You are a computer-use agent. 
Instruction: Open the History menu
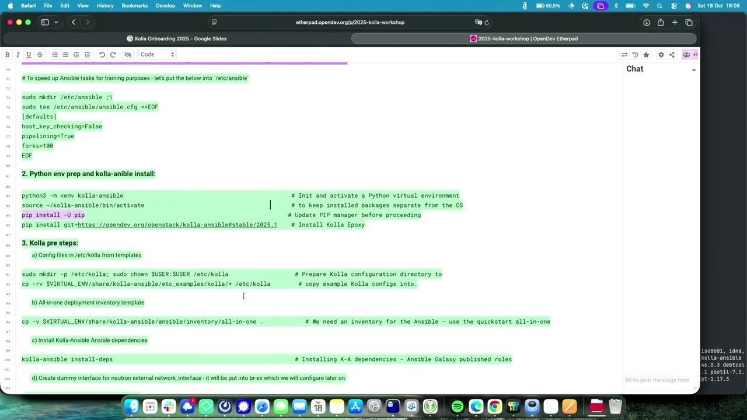[x=105, y=5]
